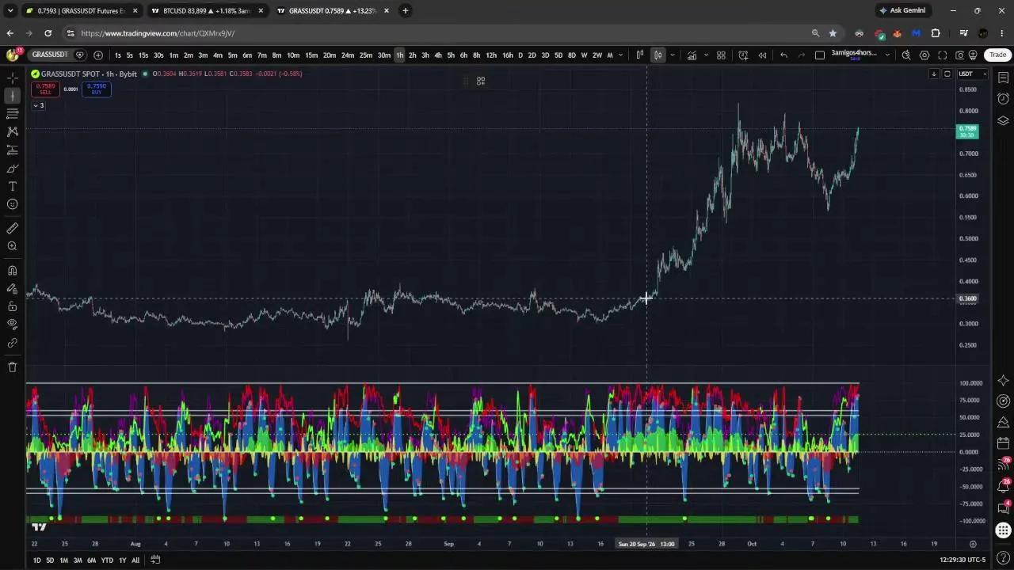Select the YTD date range
1014x570 pixels.
107,560
